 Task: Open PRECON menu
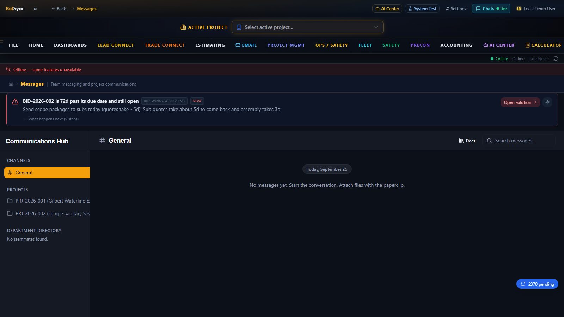click(420, 45)
